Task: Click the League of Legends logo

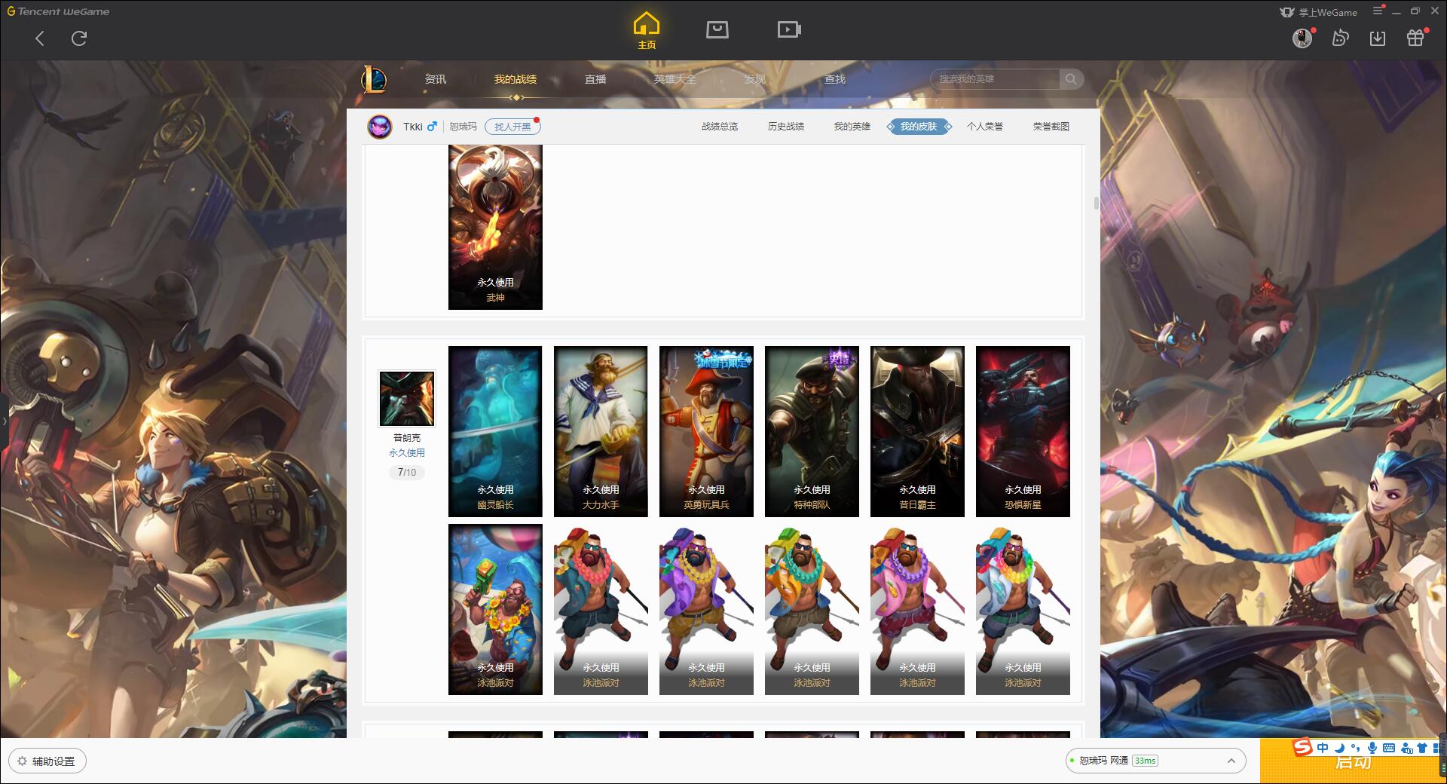Action: coord(375,79)
